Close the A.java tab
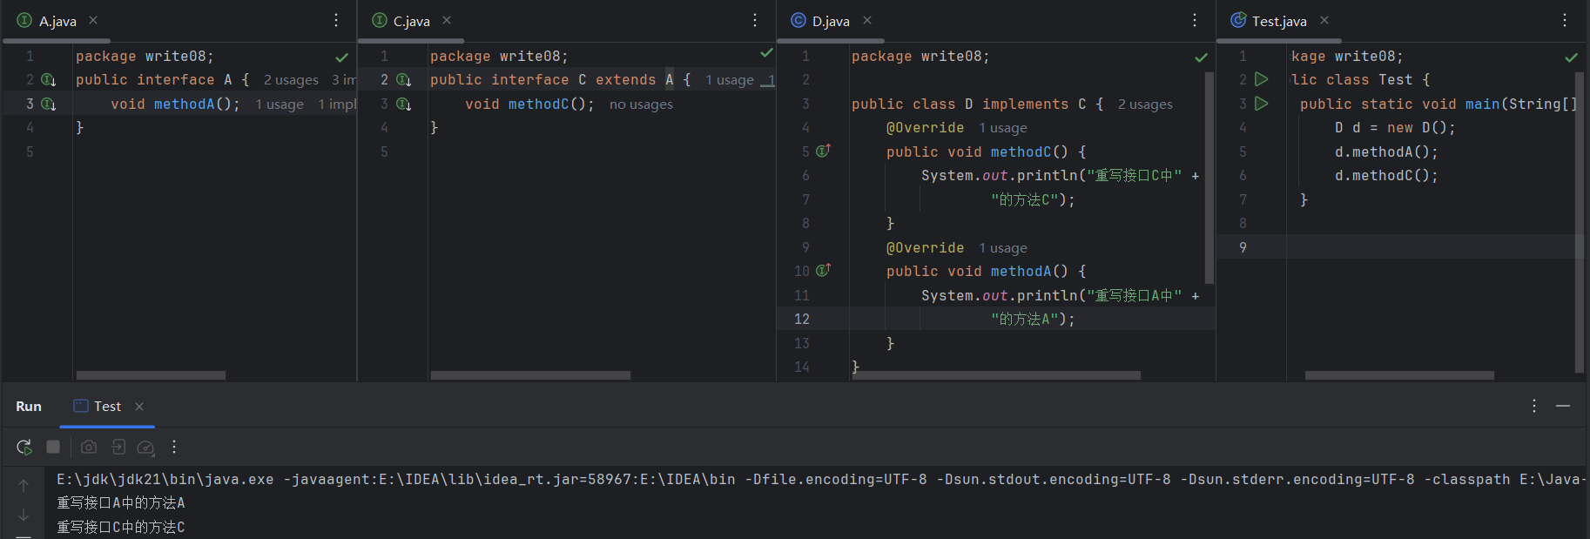Screen dimensions: 1590x539 93,20
